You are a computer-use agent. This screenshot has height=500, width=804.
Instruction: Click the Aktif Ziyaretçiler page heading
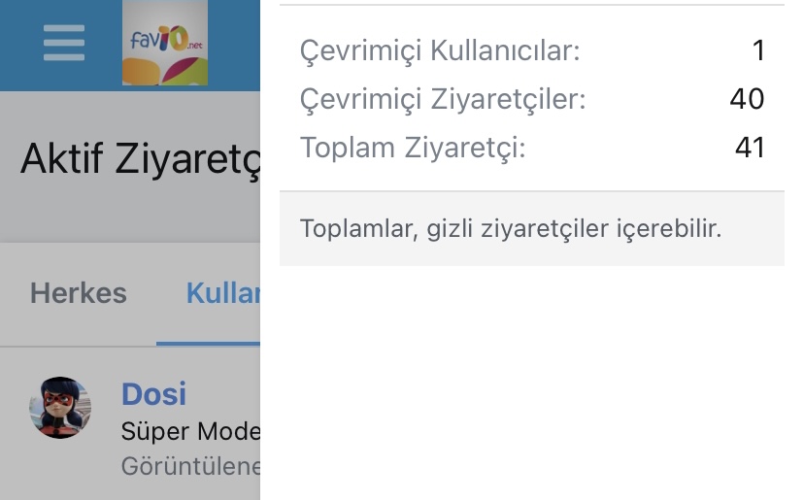click(140, 158)
